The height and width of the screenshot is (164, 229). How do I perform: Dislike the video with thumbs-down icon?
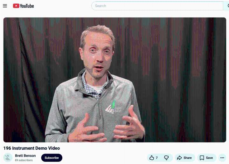[166, 158]
